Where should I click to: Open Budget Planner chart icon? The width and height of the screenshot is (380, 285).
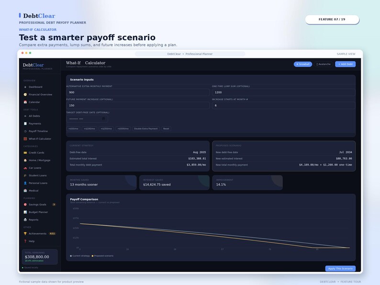click(x=25, y=212)
